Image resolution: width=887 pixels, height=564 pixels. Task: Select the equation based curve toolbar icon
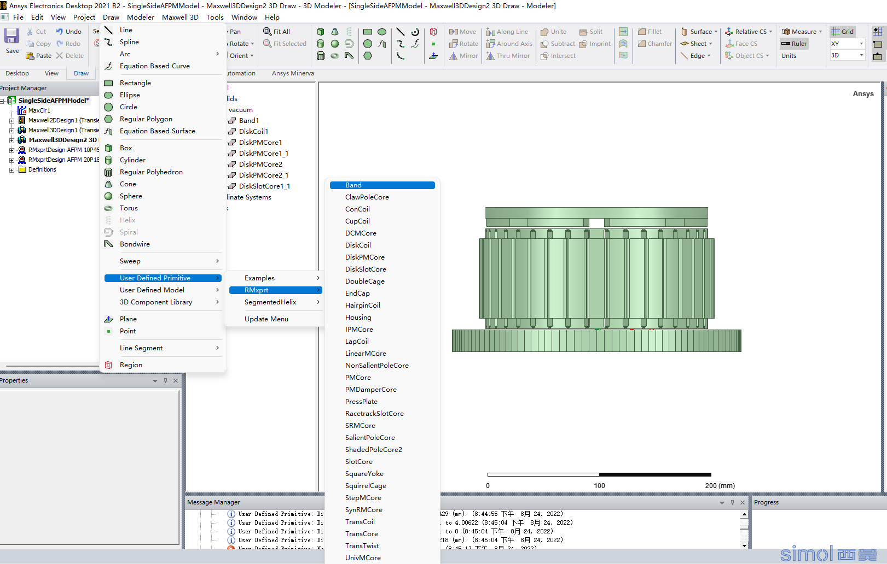[x=415, y=44]
